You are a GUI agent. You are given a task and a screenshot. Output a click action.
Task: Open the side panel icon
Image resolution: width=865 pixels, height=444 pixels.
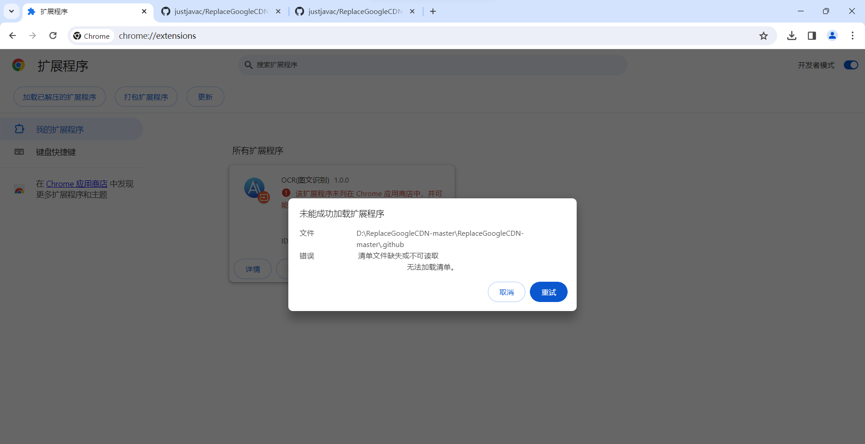click(812, 36)
